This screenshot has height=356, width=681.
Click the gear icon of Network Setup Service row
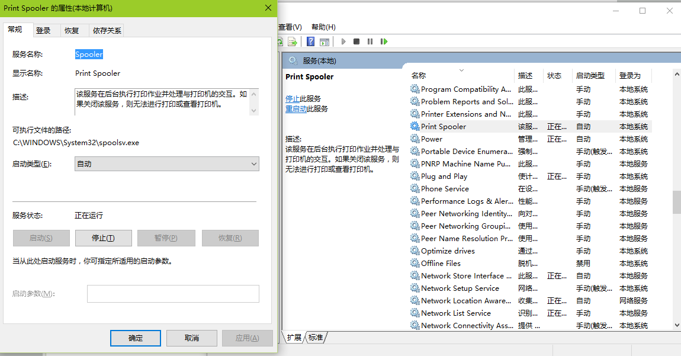[x=415, y=288]
